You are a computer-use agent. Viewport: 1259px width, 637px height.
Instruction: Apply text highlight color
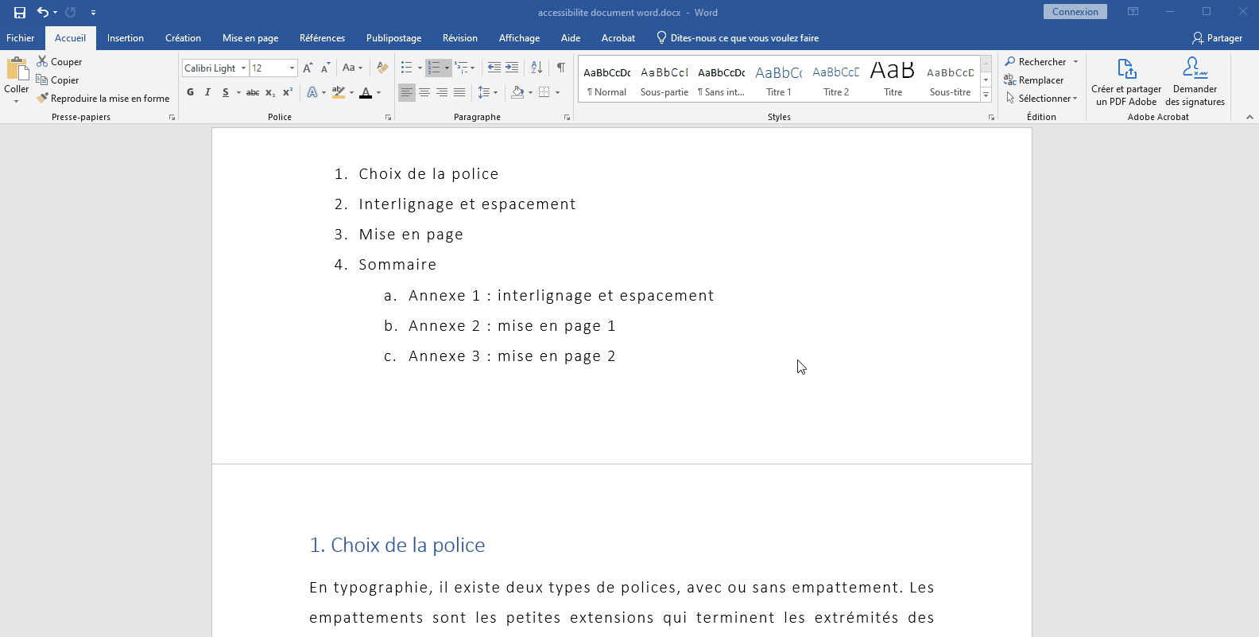pyautogui.click(x=339, y=92)
